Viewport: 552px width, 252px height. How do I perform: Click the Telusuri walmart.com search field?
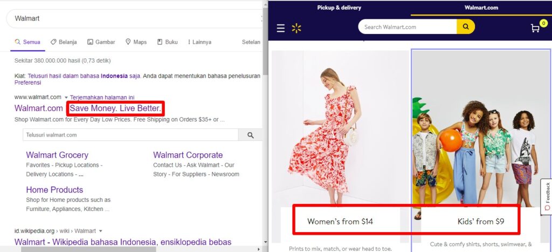[x=130, y=135]
